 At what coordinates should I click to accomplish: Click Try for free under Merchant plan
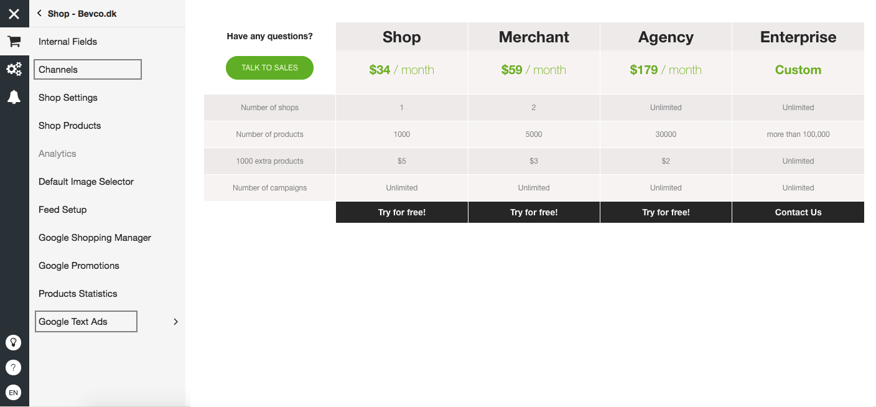[534, 212]
